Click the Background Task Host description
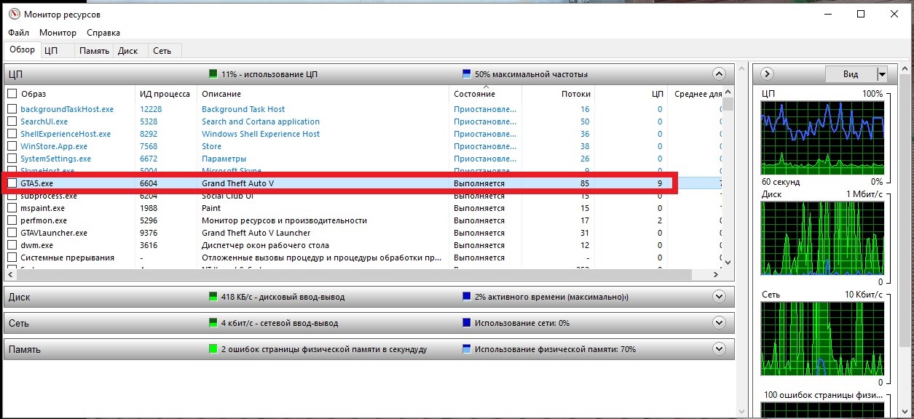This screenshot has width=914, height=419. 243,109
